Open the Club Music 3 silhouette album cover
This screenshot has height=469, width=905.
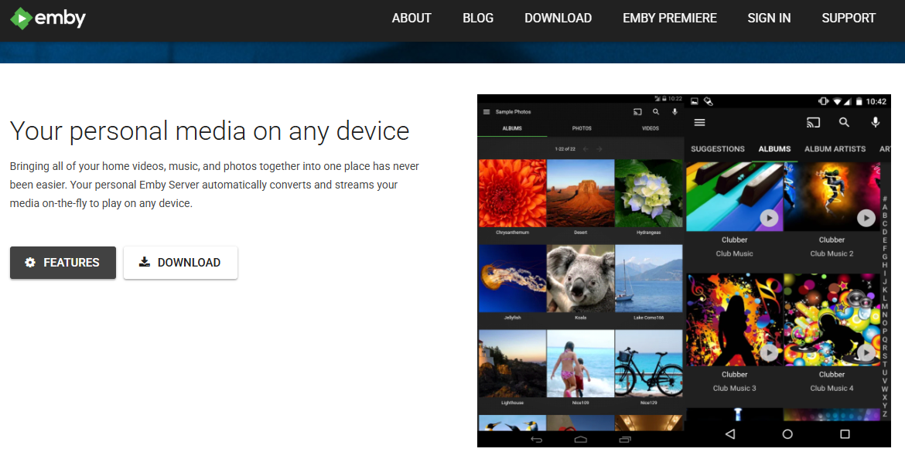pos(734,320)
